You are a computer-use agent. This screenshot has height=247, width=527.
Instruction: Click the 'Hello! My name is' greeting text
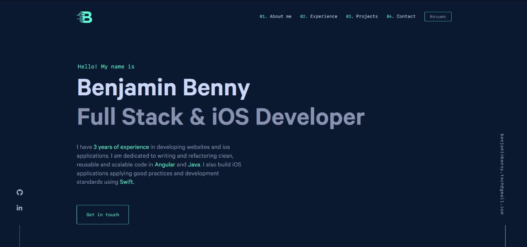tap(106, 66)
